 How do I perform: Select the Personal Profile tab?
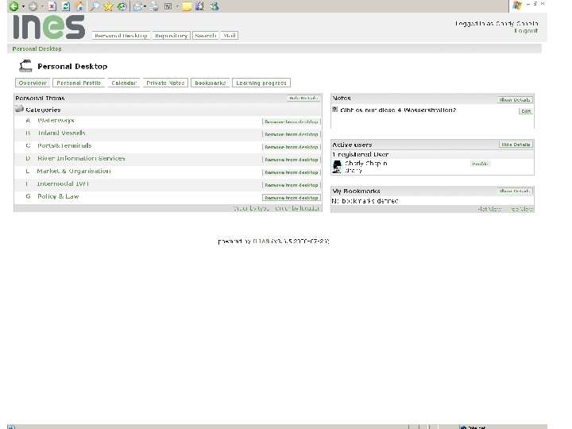point(79,83)
